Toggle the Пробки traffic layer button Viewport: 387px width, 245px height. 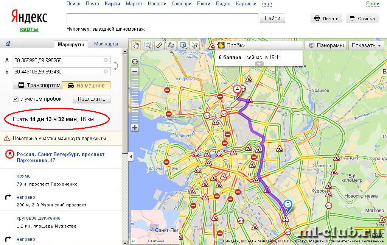pos(259,45)
